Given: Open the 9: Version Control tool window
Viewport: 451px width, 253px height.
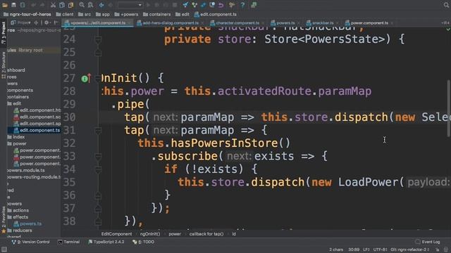Looking at the screenshot, I should coord(30,242).
